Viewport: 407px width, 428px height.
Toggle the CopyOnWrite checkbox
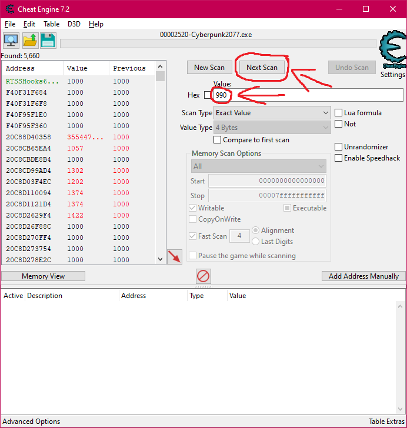tap(192, 219)
